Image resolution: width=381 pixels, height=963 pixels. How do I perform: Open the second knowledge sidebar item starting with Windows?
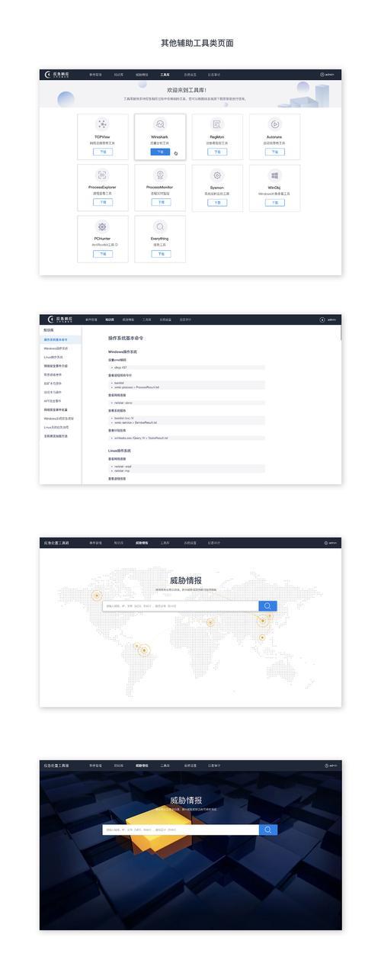pos(59,418)
